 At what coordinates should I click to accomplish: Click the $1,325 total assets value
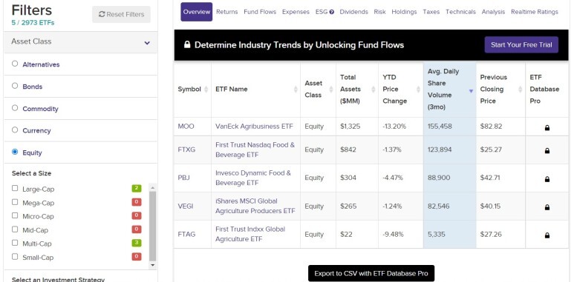[x=350, y=127]
